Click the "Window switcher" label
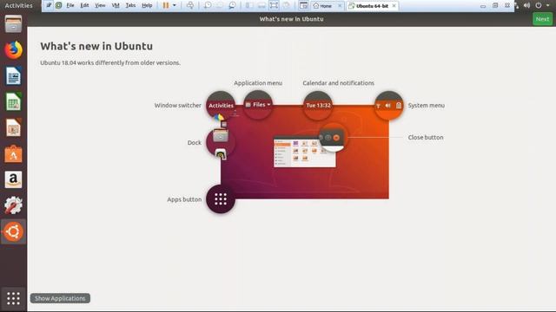Viewport: 556px width, 312px height. pyautogui.click(x=177, y=106)
